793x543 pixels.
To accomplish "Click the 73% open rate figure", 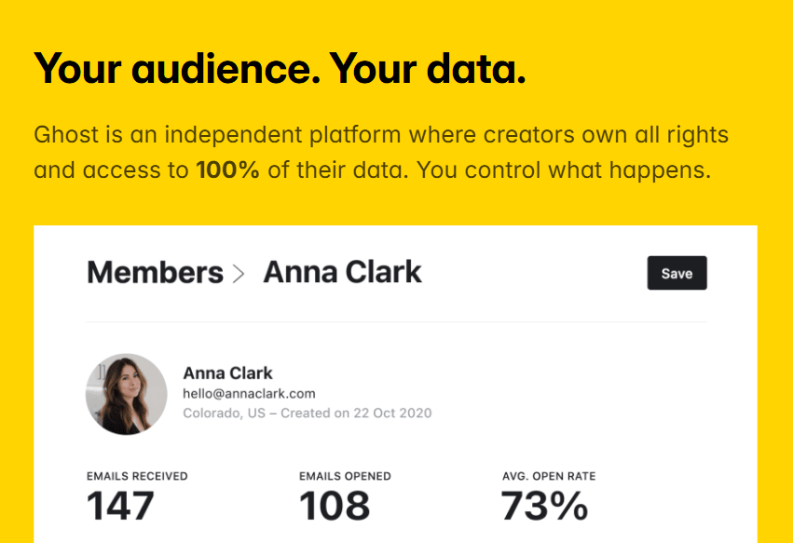I will (544, 506).
